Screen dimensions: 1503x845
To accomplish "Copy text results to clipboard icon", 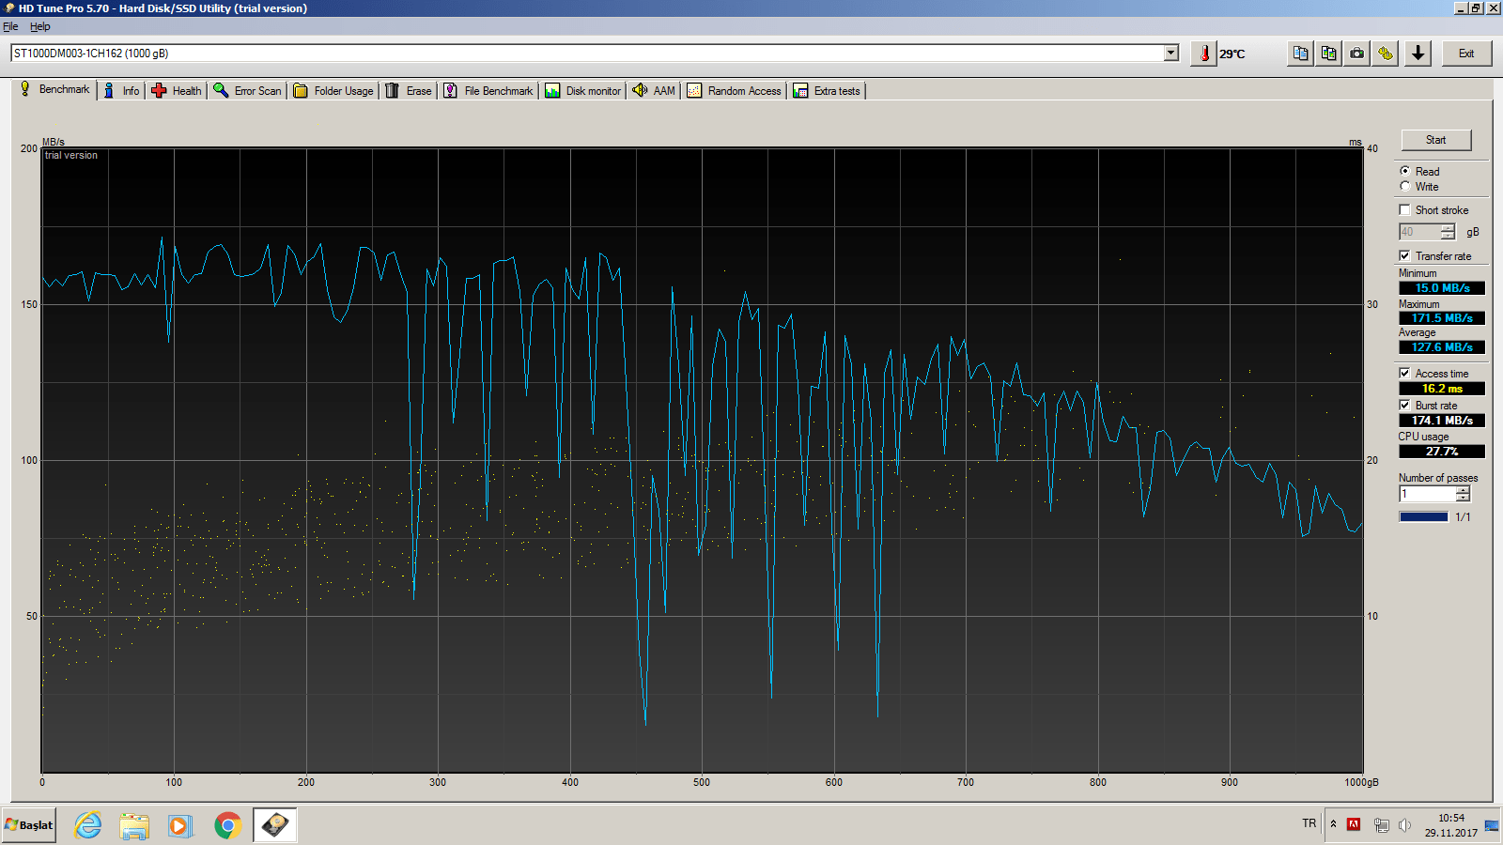I will pyautogui.click(x=1300, y=54).
